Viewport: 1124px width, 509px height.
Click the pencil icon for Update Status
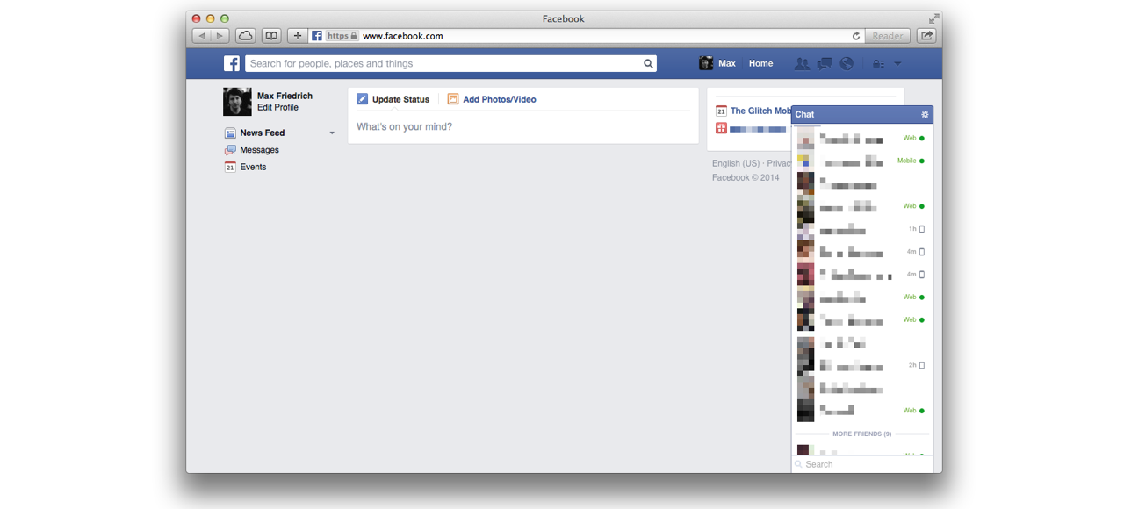pos(362,99)
